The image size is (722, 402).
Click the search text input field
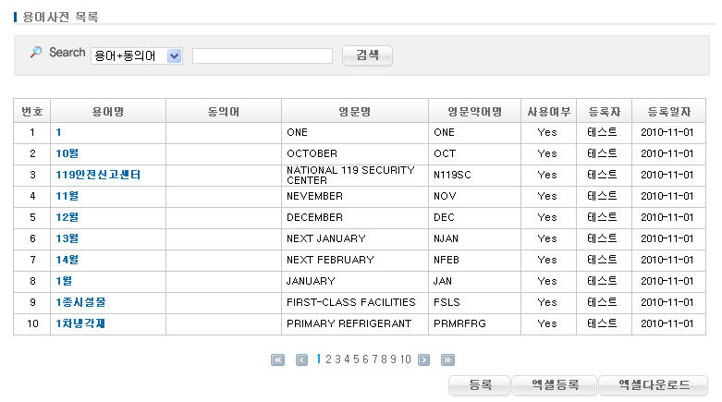coord(263,56)
